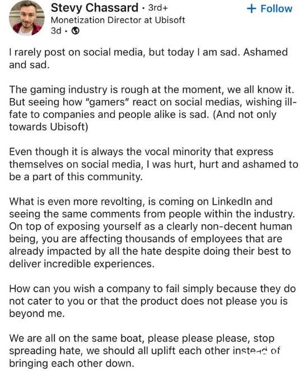
Task: Click the paragraph starting "What is even more"
Action: click(152, 233)
